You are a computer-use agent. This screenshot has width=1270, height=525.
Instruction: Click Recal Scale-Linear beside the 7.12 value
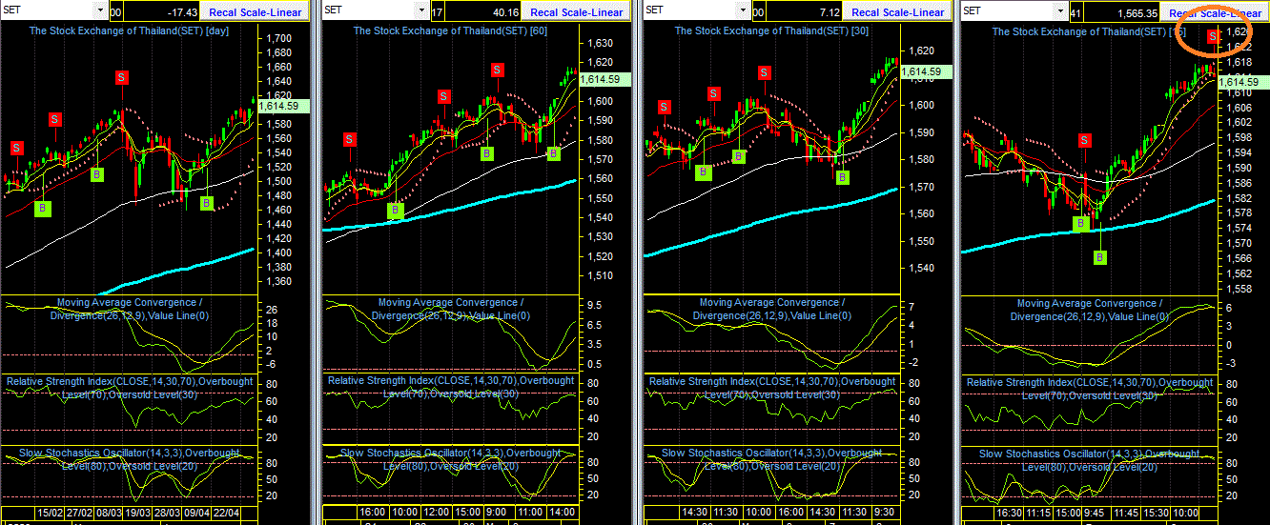pos(898,12)
